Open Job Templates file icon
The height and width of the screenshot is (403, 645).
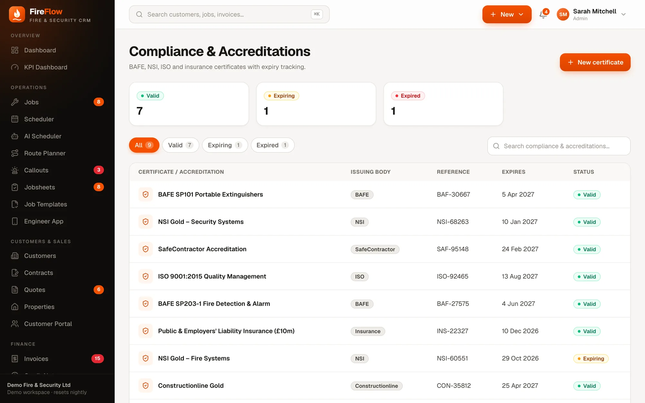(x=15, y=204)
